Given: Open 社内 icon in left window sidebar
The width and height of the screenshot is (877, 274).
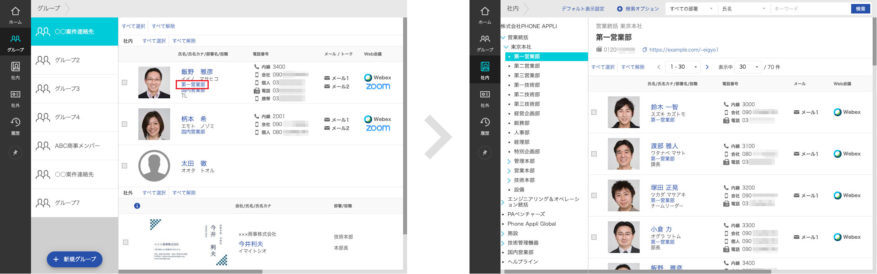Looking at the screenshot, I should pos(16,71).
